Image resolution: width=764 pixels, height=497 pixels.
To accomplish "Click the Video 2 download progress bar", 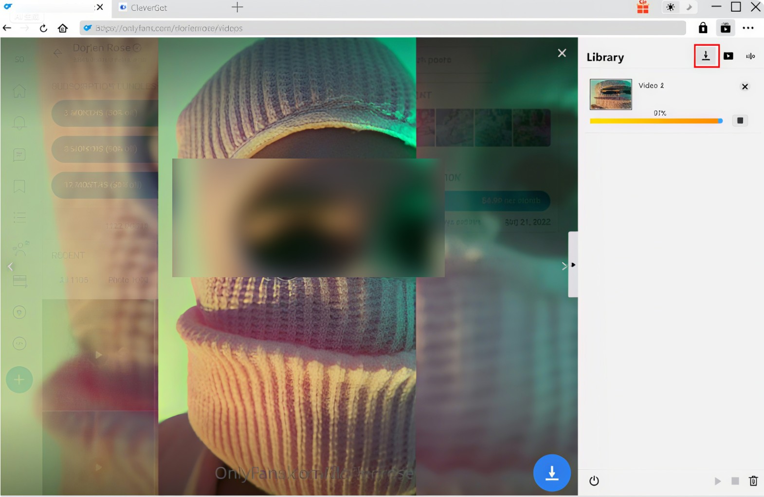I will tap(656, 121).
